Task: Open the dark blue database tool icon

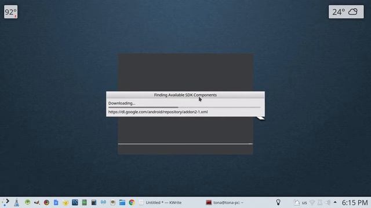Action: click(x=75, y=202)
